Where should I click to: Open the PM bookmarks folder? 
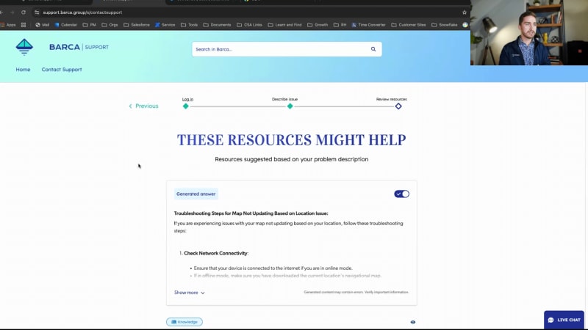pyautogui.click(x=89, y=25)
